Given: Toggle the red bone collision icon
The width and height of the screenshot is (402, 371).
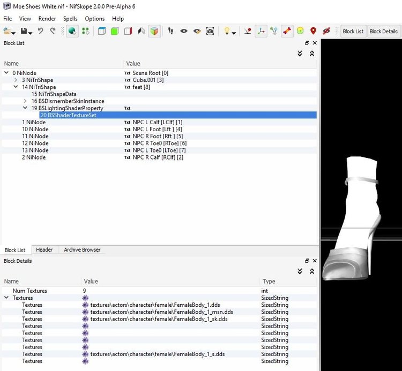Looking at the screenshot, I should pyautogui.click(x=287, y=31).
